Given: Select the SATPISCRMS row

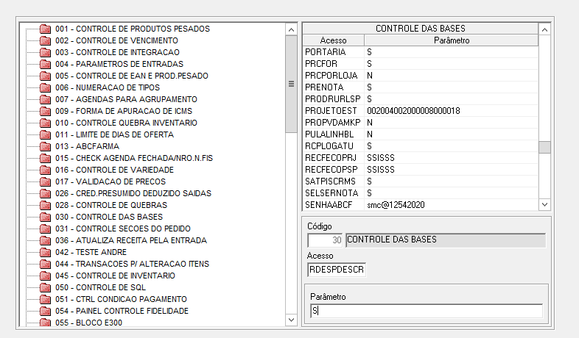Looking at the screenshot, I should (420, 181).
